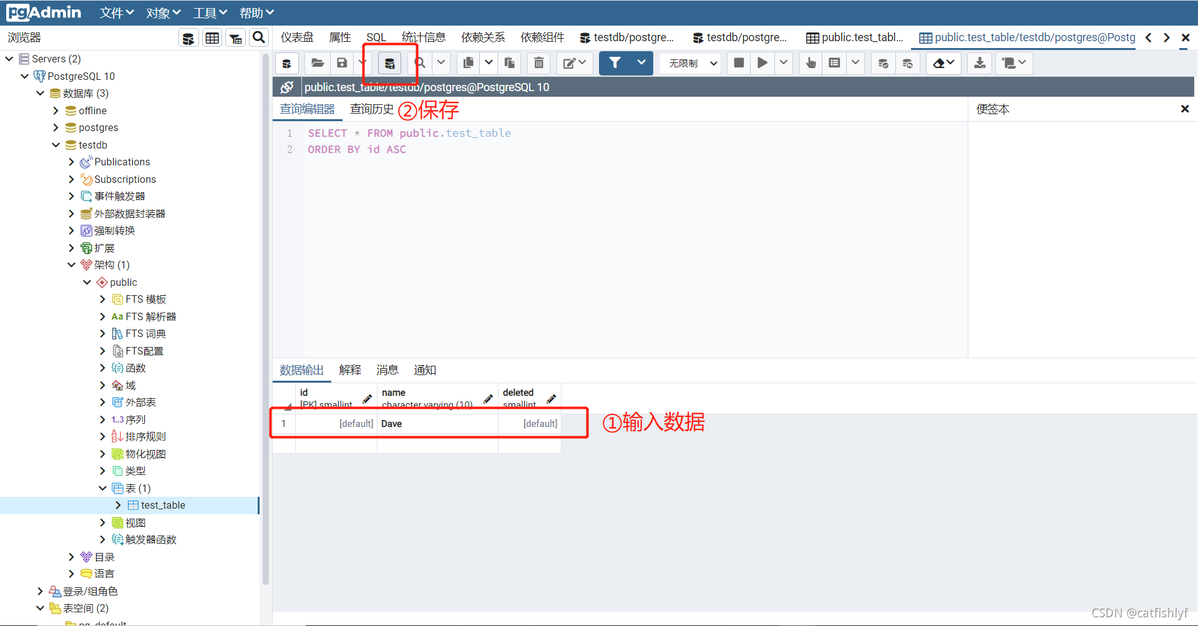The width and height of the screenshot is (1198, 626).
Task: Click the connection status link icon
Action: [286, 87]
